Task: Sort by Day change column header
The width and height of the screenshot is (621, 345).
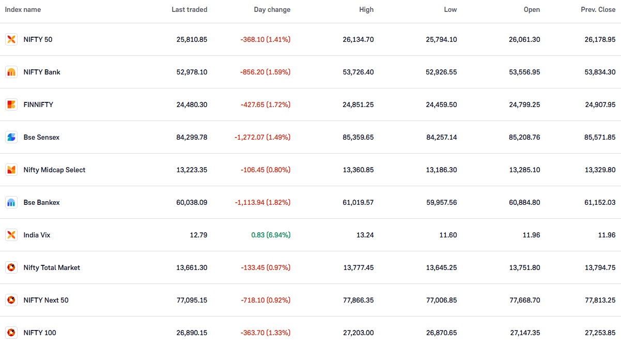Action: (272, 10)
